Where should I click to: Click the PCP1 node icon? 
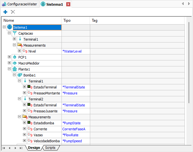pos(15,57)
